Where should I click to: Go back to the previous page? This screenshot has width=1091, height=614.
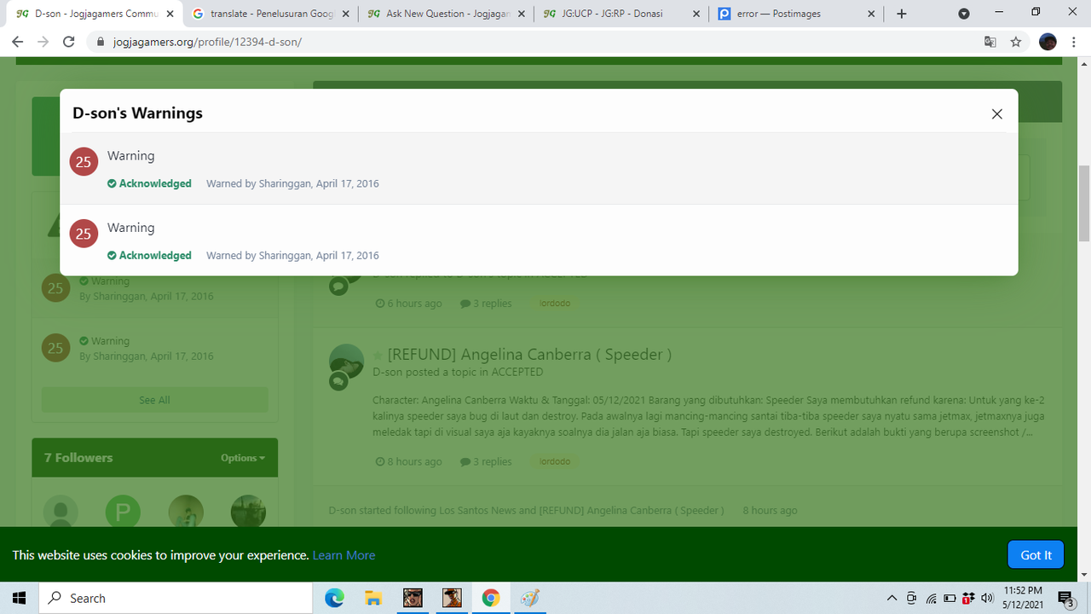pos(17,42)
